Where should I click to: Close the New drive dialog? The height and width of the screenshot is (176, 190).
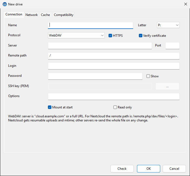click(x=185, y=4)
